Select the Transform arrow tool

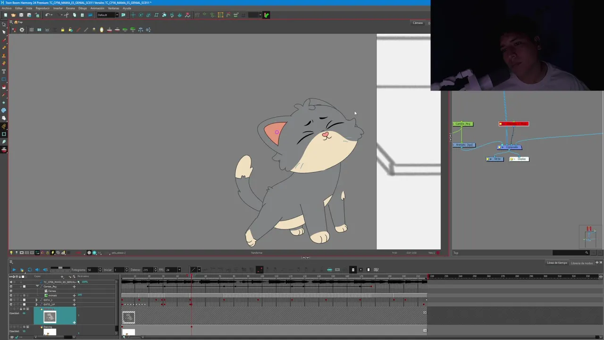point(4,24)
